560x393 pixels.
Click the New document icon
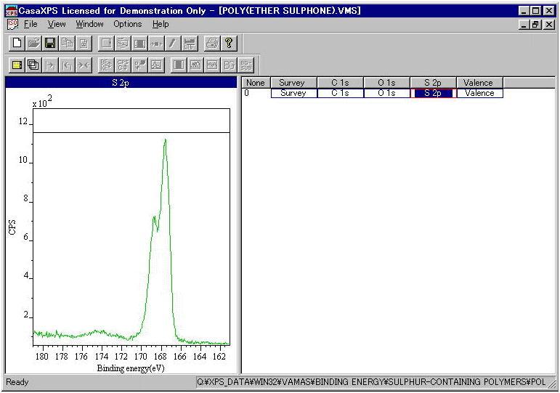[x=17, y=44]
